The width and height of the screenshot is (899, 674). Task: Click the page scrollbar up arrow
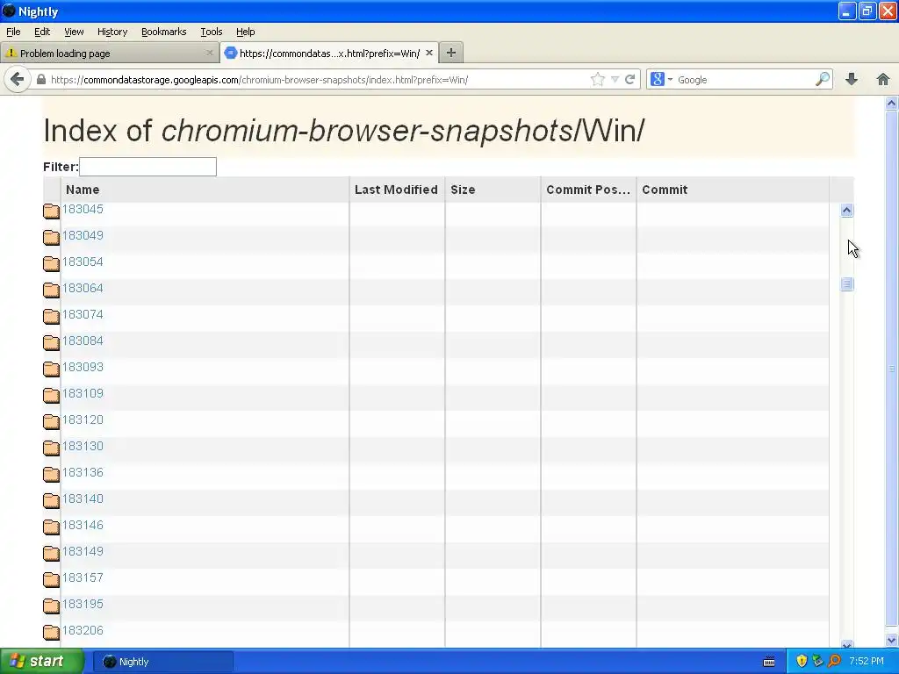(892, 104)
